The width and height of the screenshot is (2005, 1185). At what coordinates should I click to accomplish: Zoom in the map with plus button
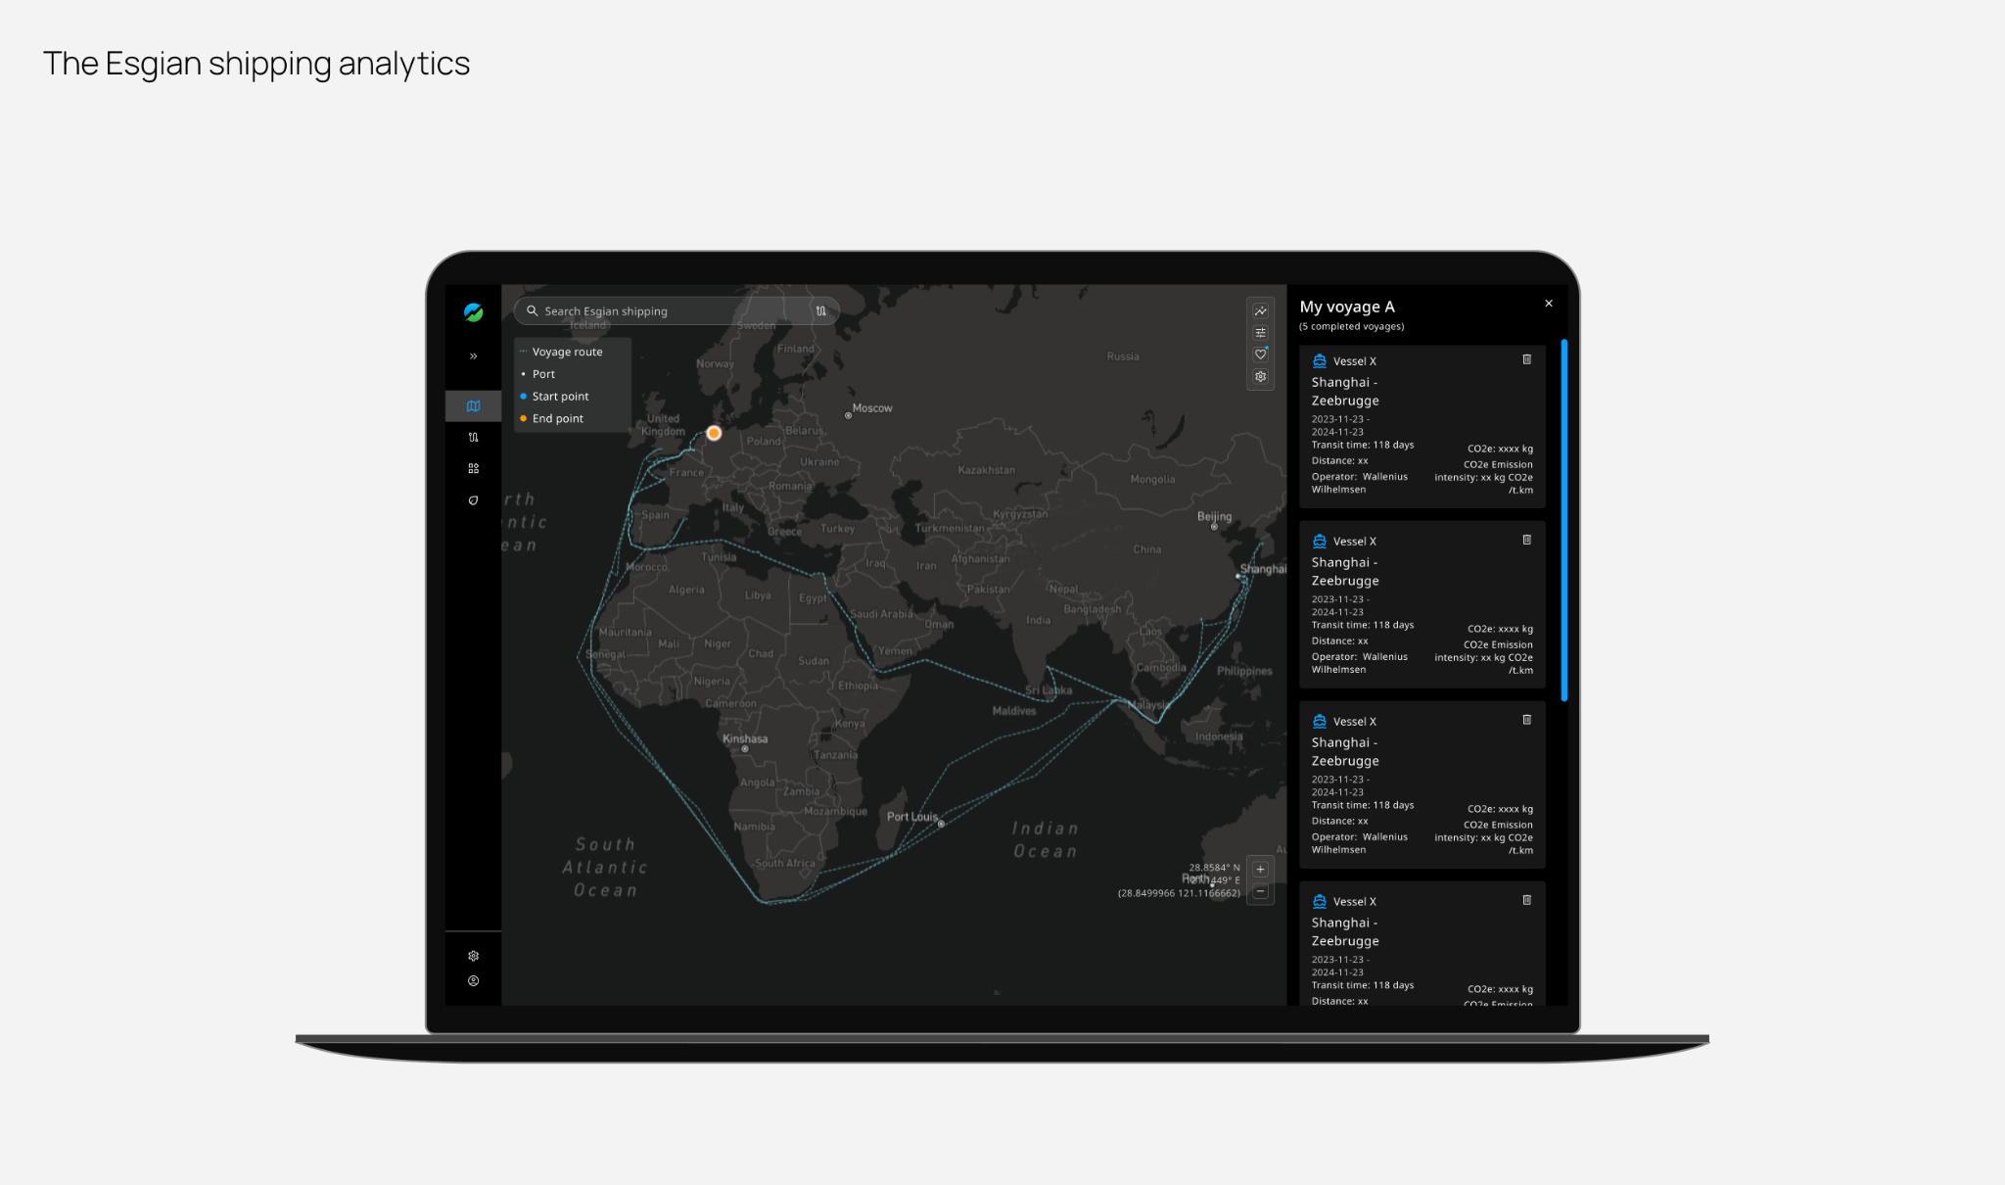[x=1260, y=869]
